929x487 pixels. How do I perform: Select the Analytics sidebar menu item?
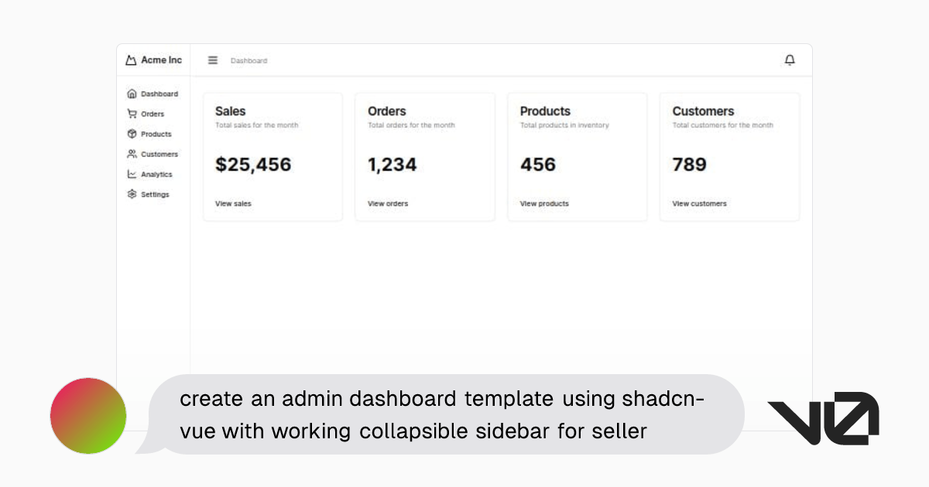[x=156, y=175]
